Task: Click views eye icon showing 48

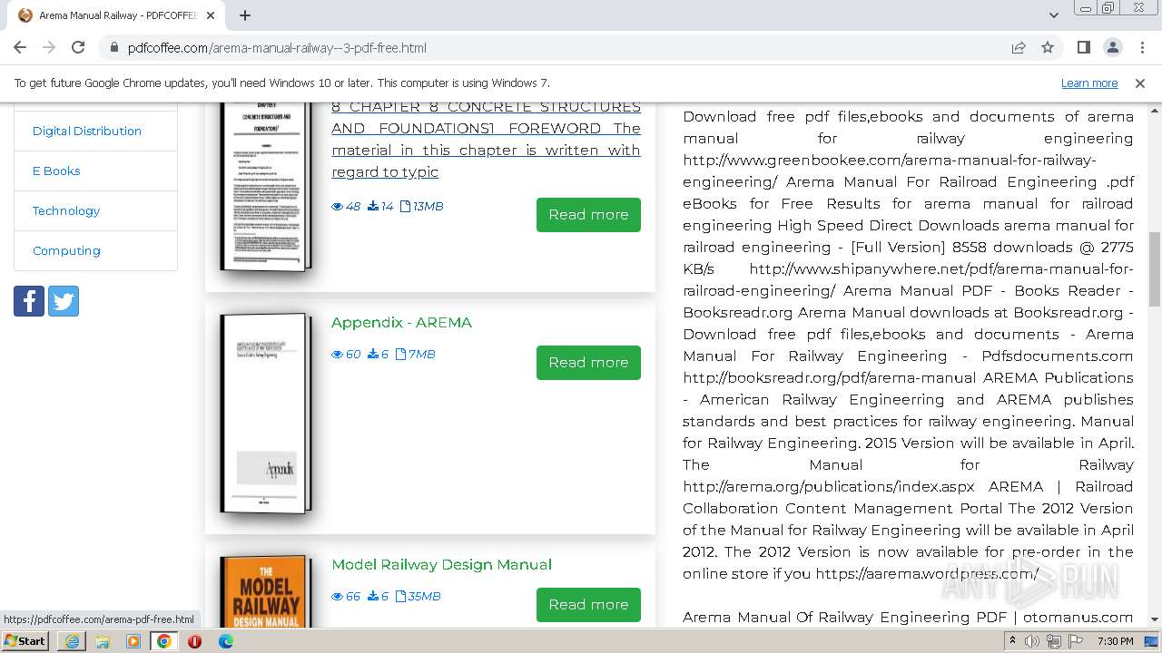Action: (337, 207)
